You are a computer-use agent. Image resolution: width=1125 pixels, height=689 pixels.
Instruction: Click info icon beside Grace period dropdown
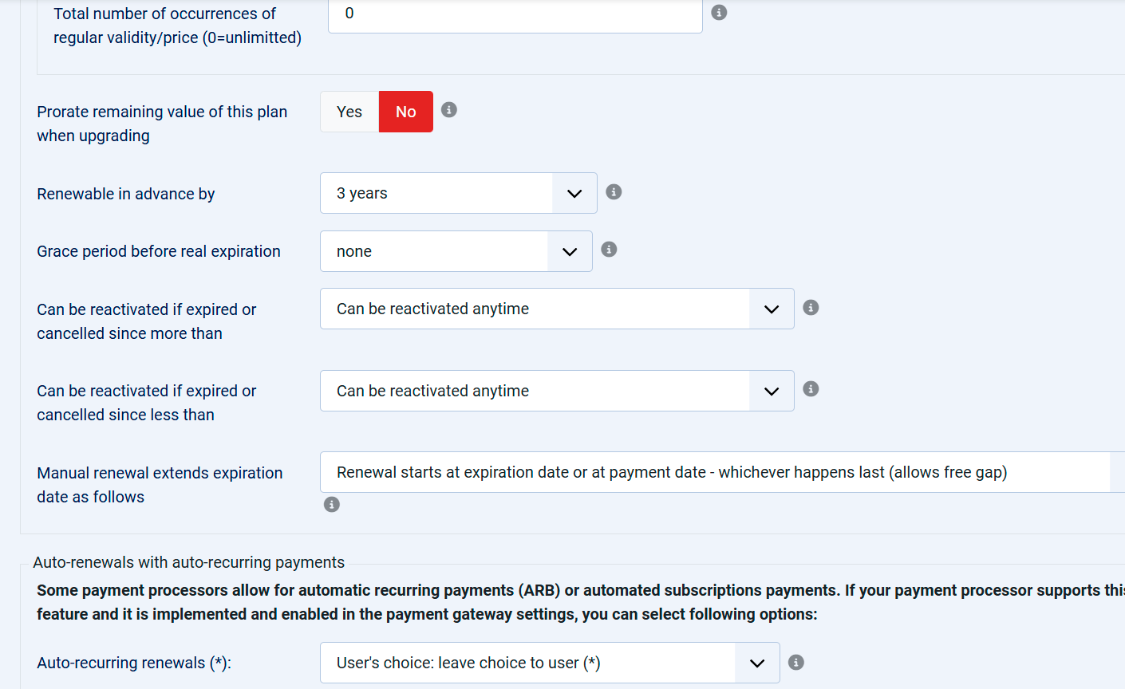(609, 250)
